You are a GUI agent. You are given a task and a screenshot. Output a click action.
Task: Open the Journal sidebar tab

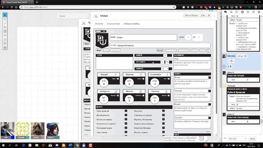(237, 12)
